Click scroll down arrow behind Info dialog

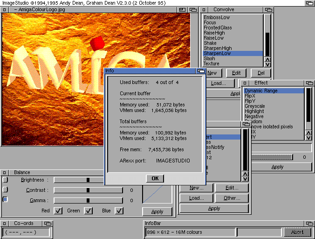point(245,179)
